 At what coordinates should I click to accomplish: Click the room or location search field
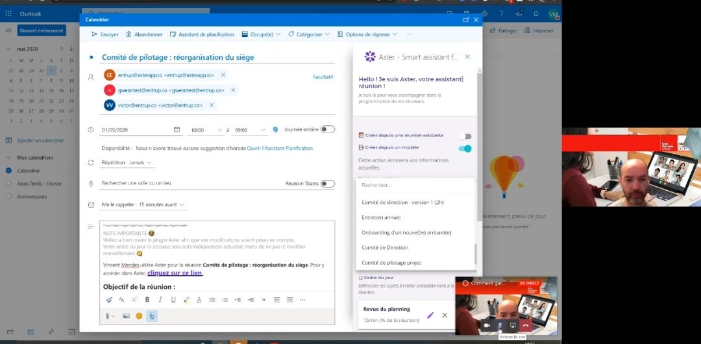190,183
